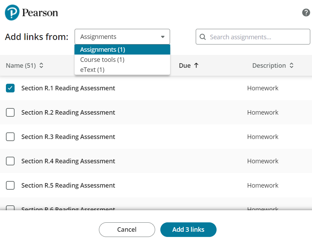The height and width of the screenshot is (238, 312).
Task: Click the Add 3 links button
Action: coord(188,230)
